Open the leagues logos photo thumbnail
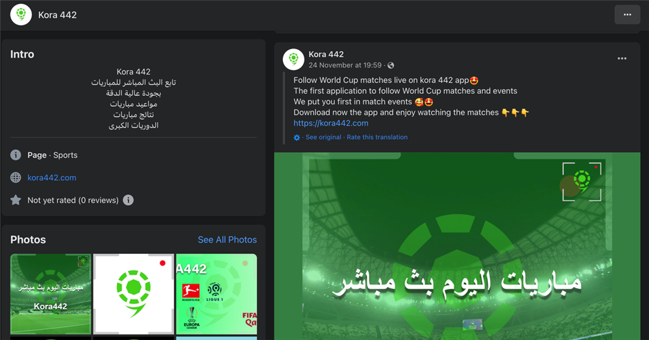The image size is (649, 340). (x=217, y=294)
